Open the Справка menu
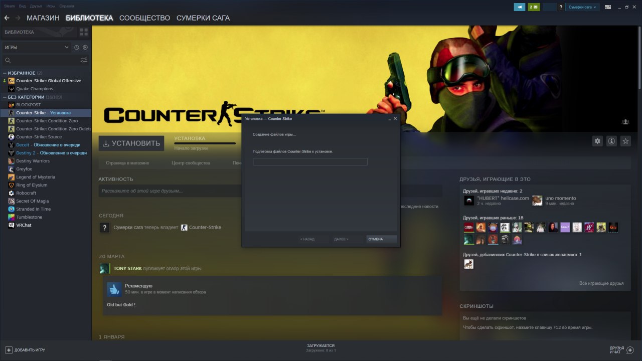The width and height of the screenshot is (642, 361). point(67,6)
